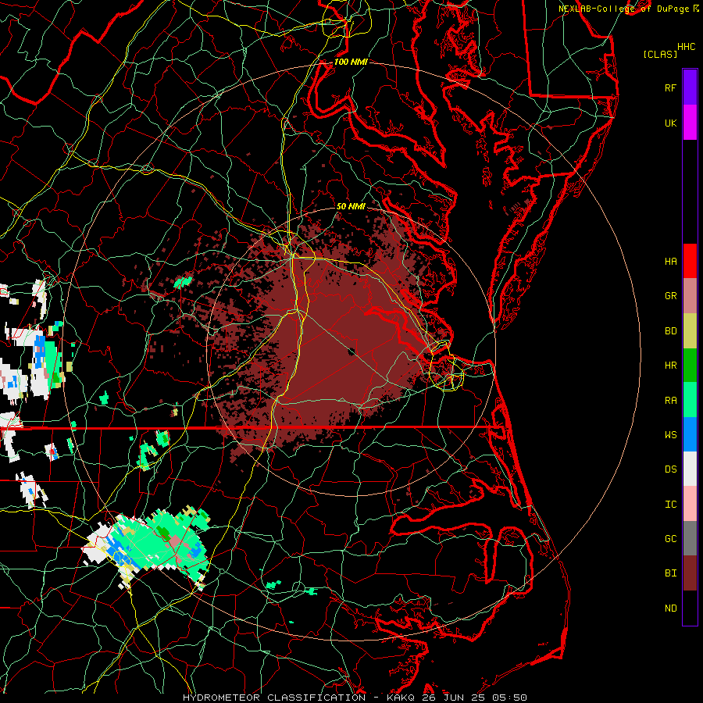The image size is (703, 703).
Task: Pick the dark green HR legend swatch
Action: 690,365
